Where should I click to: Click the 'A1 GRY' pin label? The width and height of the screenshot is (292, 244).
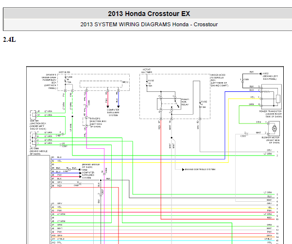[x=57, y=203]
